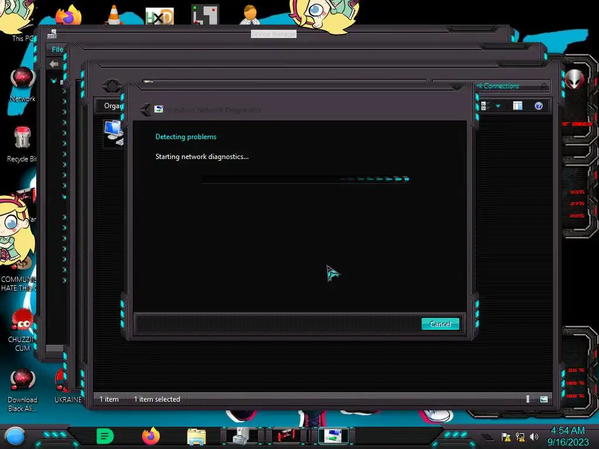Open the view options dropdown arrow
This screenshot has width=599, height=449.
(x=498, y=106)
